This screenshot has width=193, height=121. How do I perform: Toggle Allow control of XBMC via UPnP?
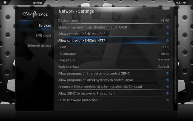pyautogui.click(x=167, y=34)
